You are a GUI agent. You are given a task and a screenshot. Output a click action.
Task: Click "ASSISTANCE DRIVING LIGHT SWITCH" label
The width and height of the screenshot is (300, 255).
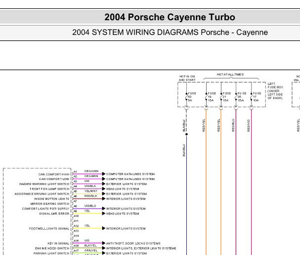tap(42, 194)
